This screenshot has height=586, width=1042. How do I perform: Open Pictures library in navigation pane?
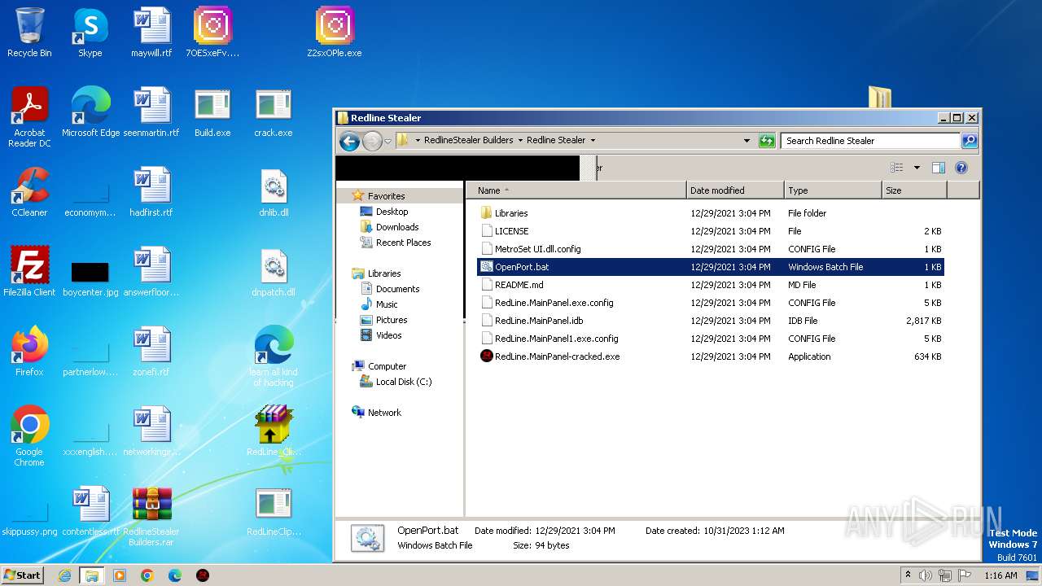(x=392, y=320)
